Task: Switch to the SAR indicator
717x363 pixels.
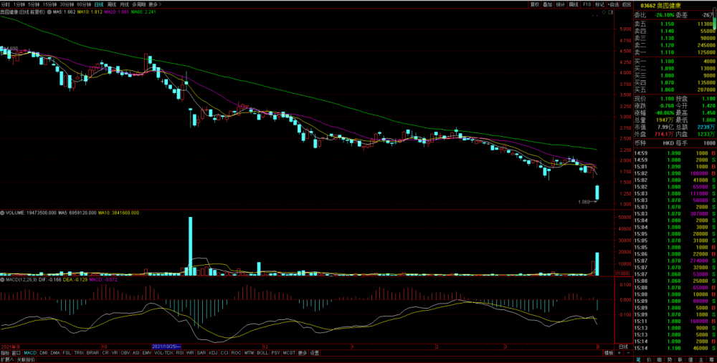Action: [201, 353]
